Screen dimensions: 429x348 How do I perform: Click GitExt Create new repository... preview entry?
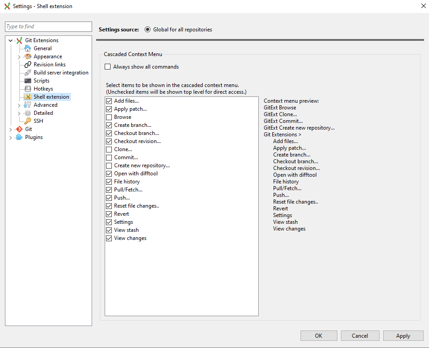pos(299,128)
